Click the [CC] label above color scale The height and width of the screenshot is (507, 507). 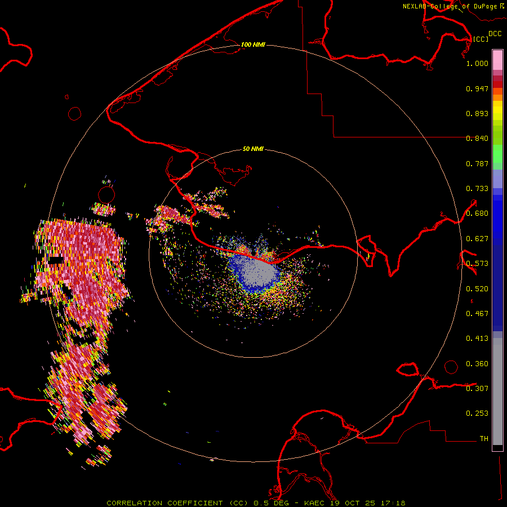coord(481,39)
